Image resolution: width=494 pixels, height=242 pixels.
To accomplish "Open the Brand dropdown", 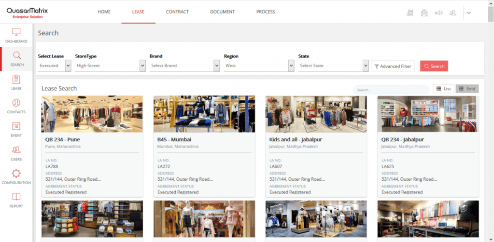I will click(x=216, y=66).
